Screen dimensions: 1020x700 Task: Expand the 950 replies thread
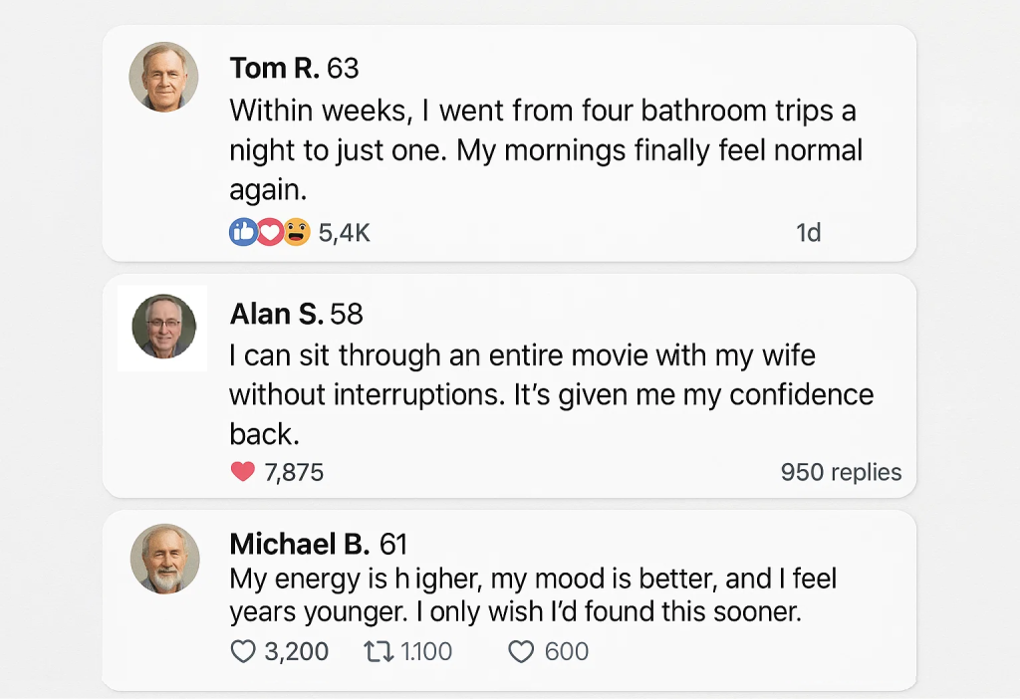[841, 472]
